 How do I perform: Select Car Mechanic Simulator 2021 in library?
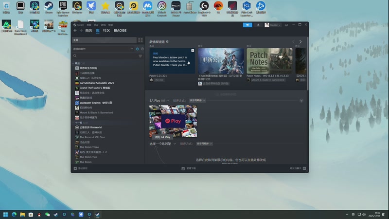96,83
